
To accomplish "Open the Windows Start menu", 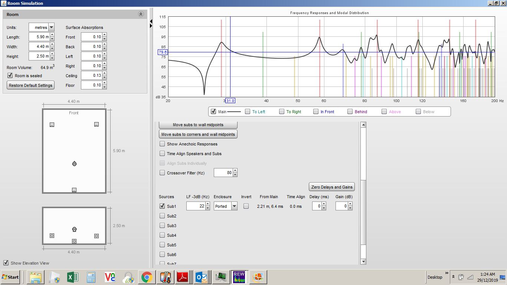I will tap(9, 277).
